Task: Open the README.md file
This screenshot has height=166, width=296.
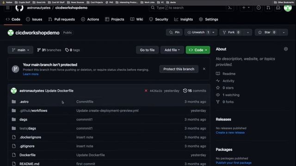Action: 30,164
